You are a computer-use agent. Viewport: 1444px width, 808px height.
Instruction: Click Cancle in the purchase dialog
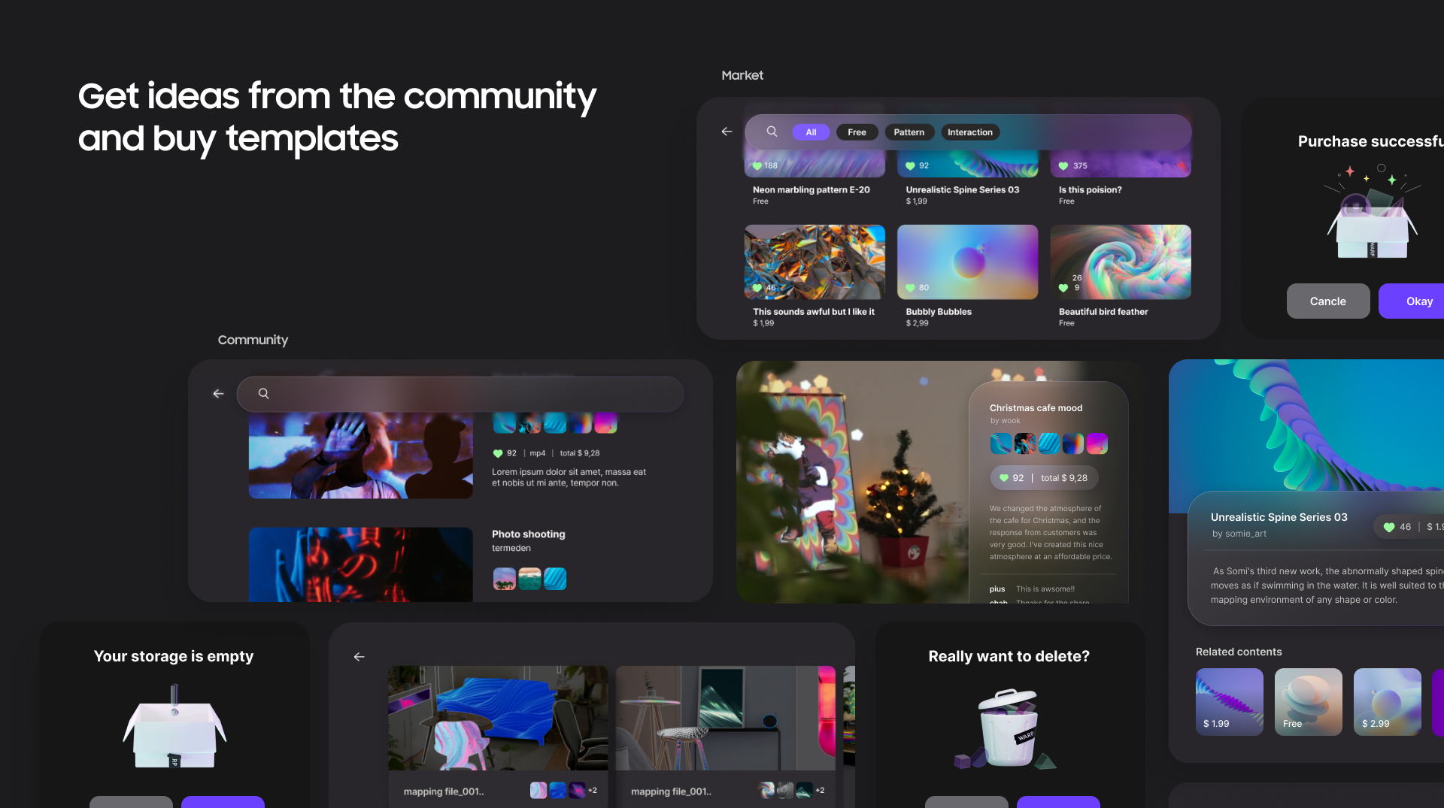pyautogui.click(x=1327, y=301)
